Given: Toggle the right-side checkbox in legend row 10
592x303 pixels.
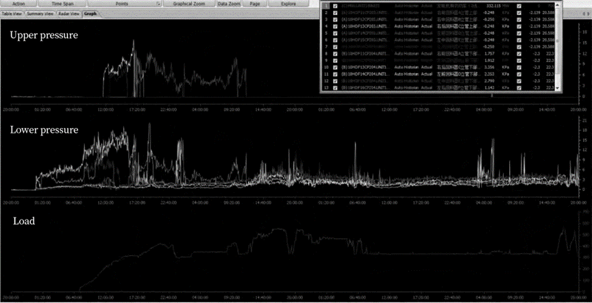Looking at the screenshot, I should (519, 67).
